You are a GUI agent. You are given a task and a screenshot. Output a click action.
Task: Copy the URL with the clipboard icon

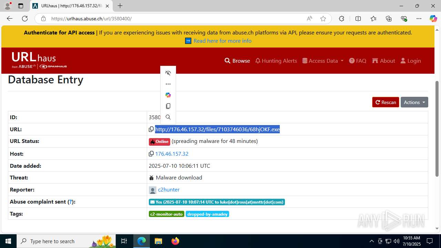tap(151, 129)
